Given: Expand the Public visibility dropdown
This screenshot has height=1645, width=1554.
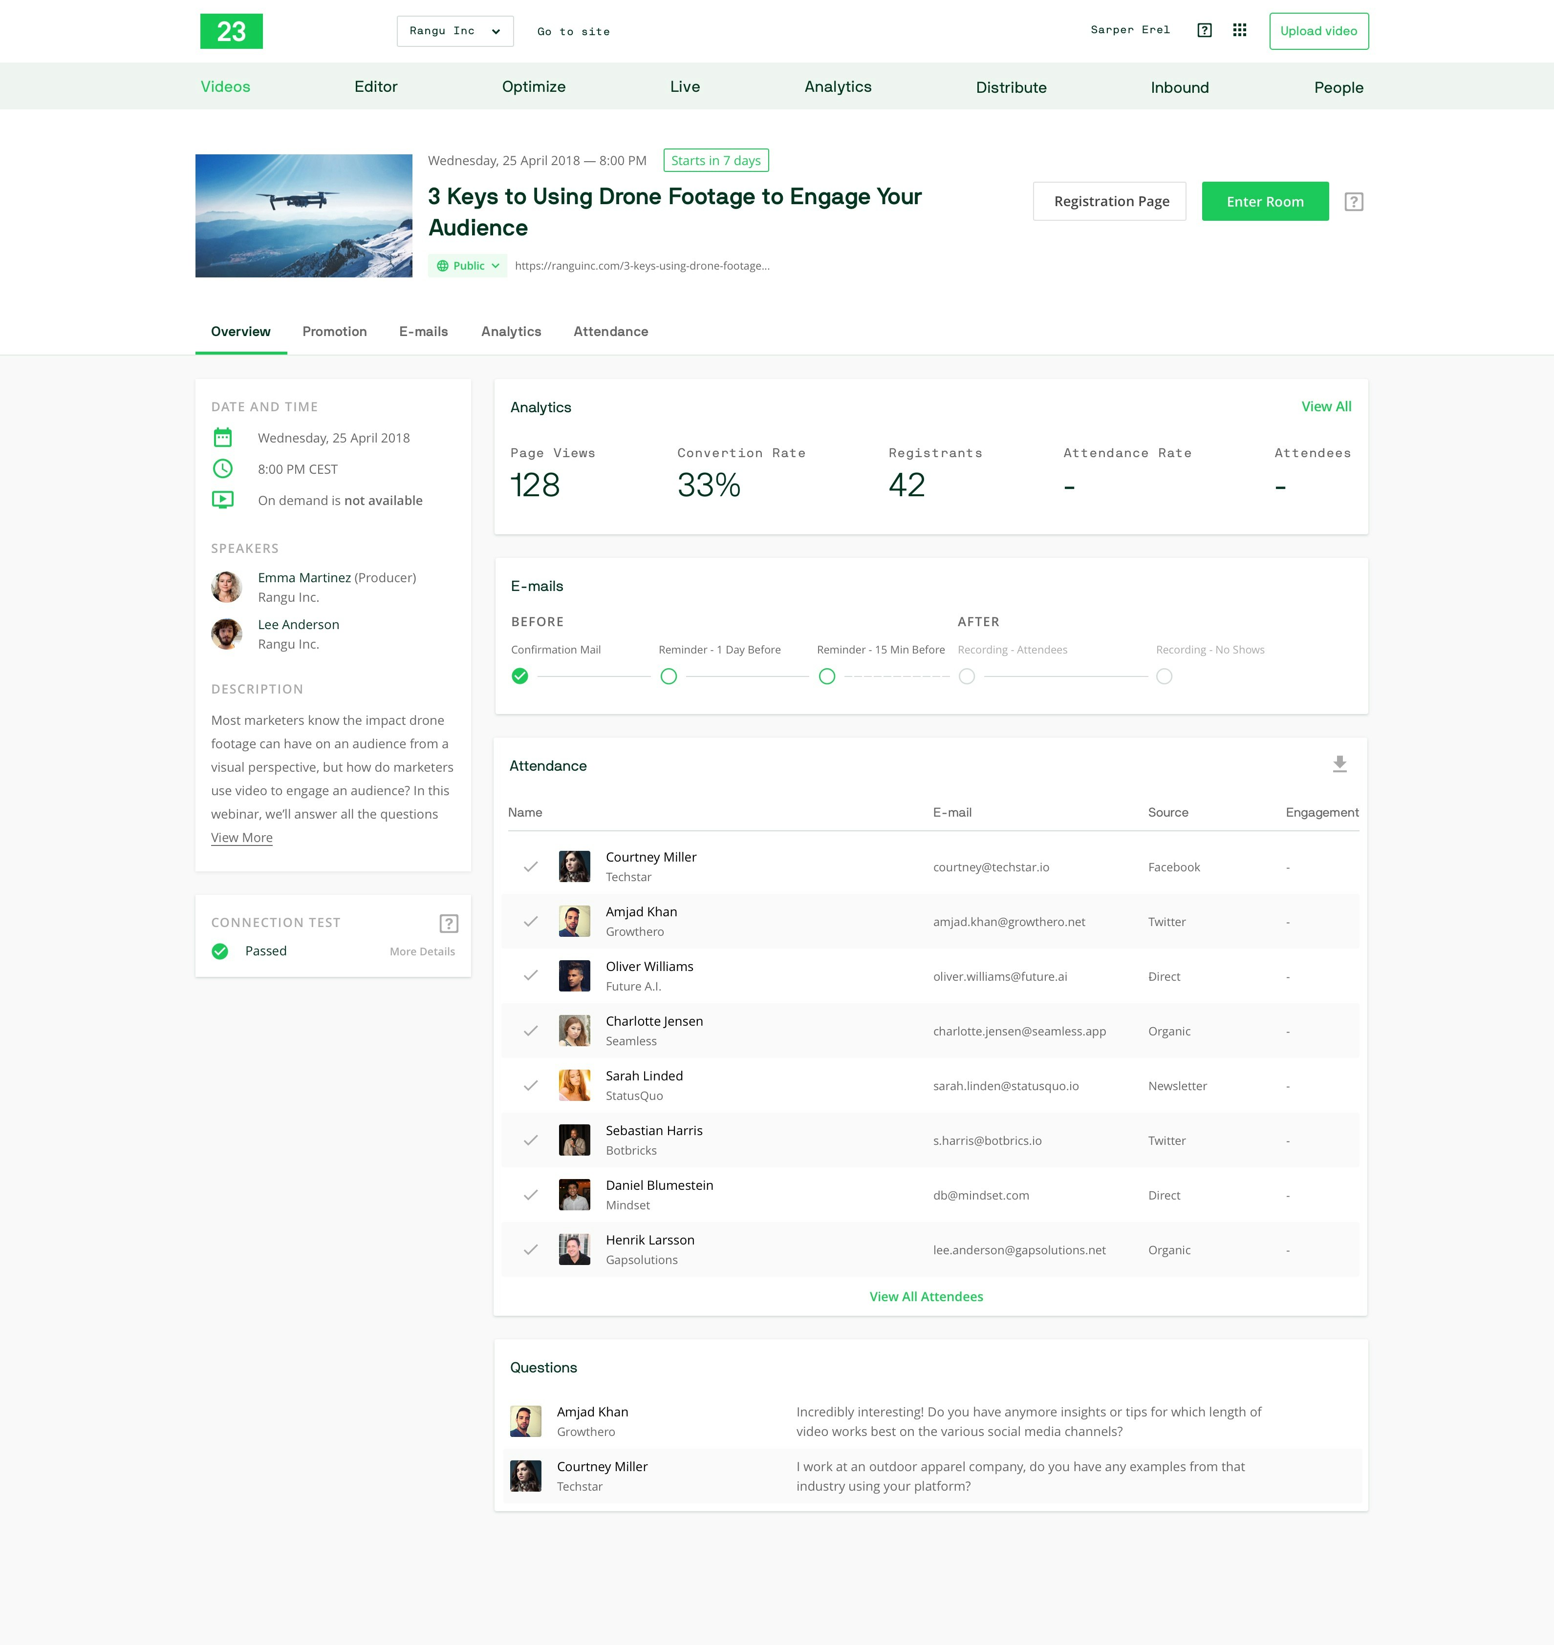Looking at the screenshot, I should pos(467,266).
